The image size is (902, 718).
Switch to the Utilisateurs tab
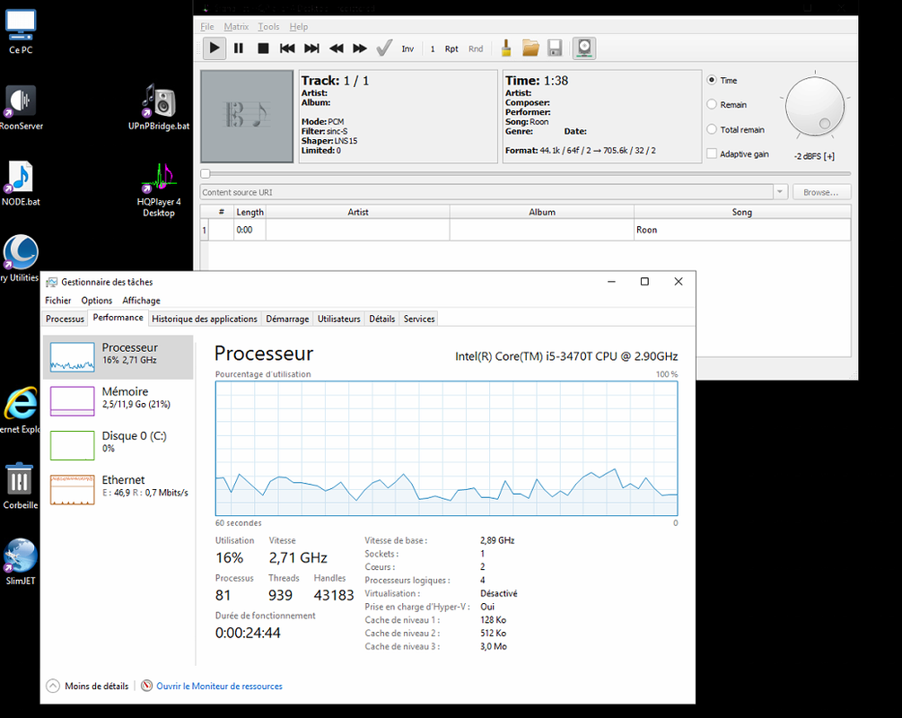[x=339, y=319]
